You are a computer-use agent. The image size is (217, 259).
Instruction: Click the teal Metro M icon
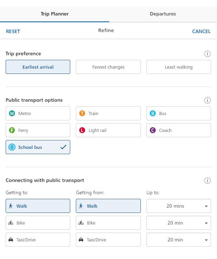pyautogui.click(x=12, y=114)
